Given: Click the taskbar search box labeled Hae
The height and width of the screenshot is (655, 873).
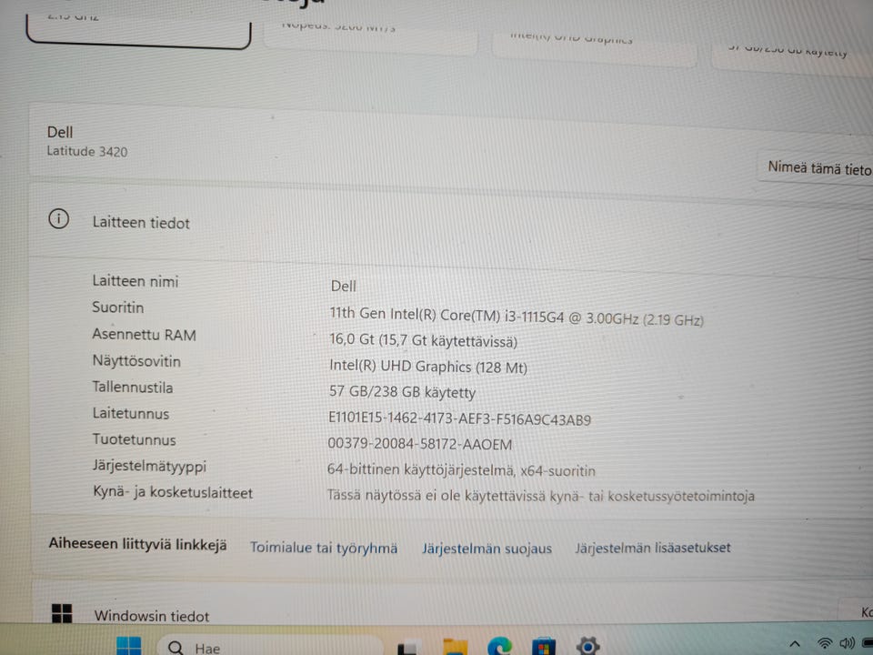Looking at the screenshot, I should coord(270,646).
